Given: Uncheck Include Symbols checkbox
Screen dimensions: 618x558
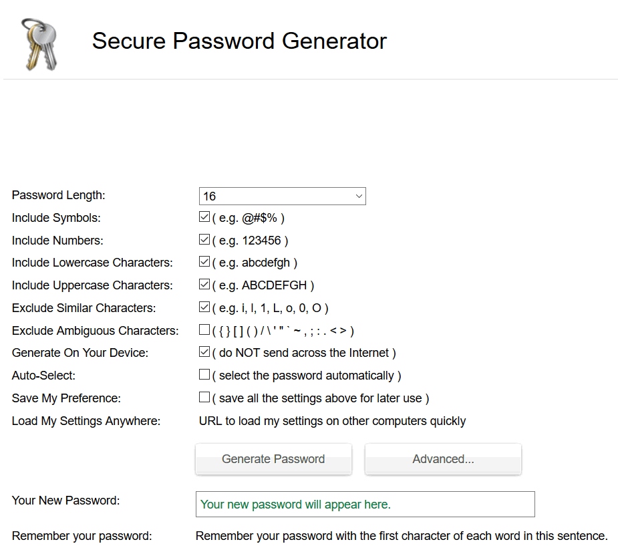Looking at the screenshot, I should tap(204, 217).
